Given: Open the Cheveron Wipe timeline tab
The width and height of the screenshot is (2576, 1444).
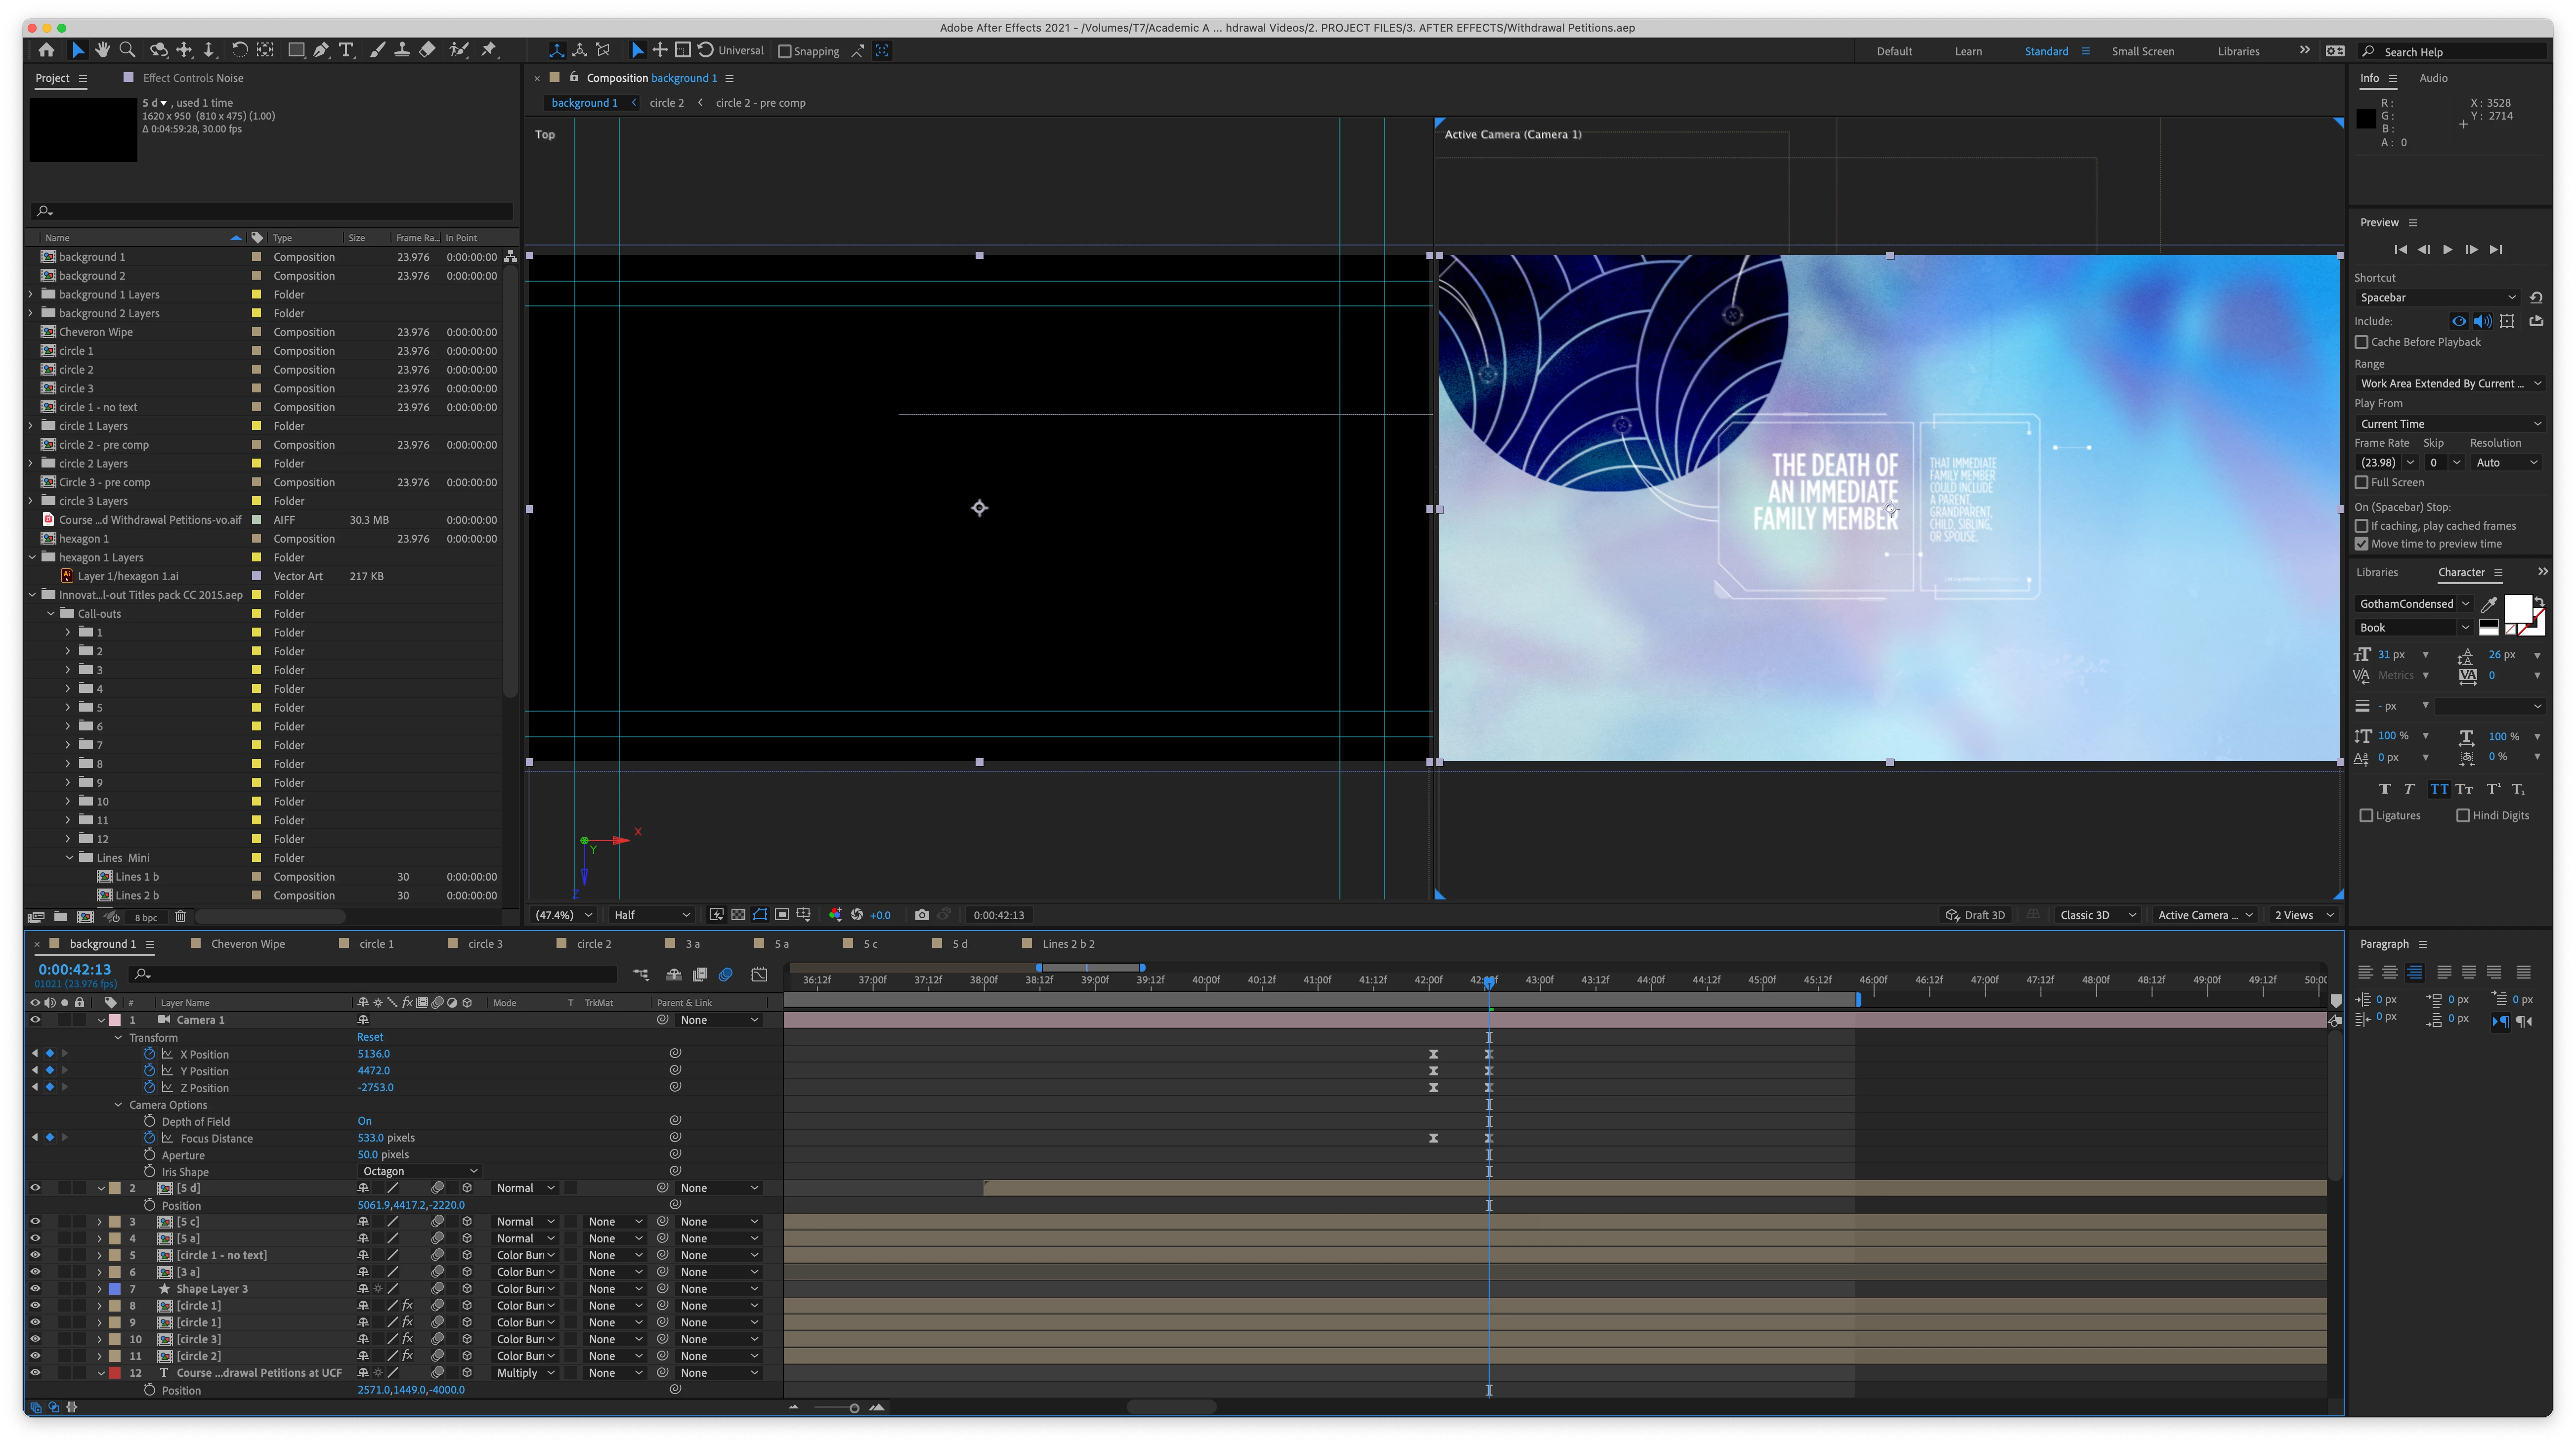Looking at the screenshot, I should point(247,944).
